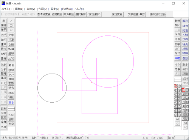Click the 追加範囲 button
Image resolution: width=189 pixels, height=140 pixels.
pos(57,14)
